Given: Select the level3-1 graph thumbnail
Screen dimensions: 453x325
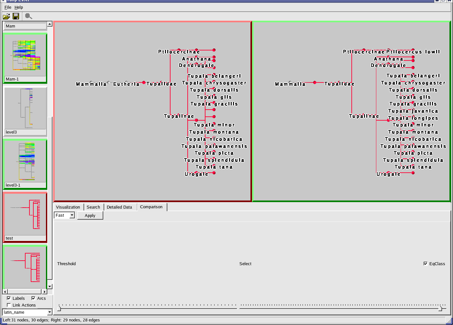Looking at the screenshot, I should 25,164.
